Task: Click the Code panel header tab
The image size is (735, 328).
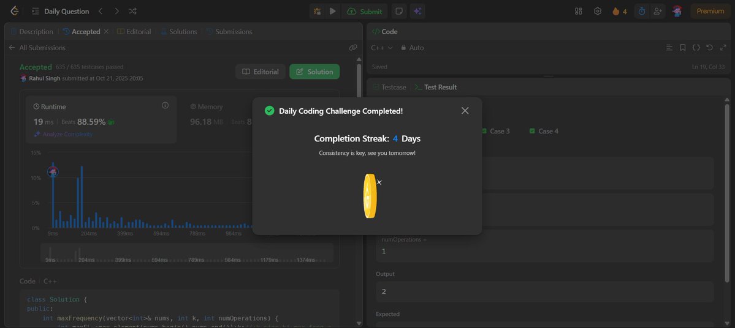Action: [x=384, y=32]
